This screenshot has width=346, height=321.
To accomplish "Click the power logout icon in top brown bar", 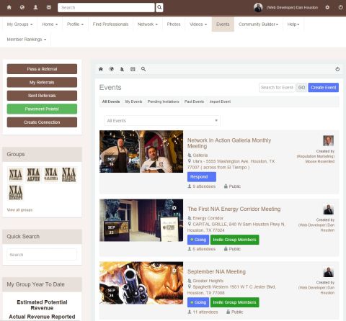I will 340,7.
